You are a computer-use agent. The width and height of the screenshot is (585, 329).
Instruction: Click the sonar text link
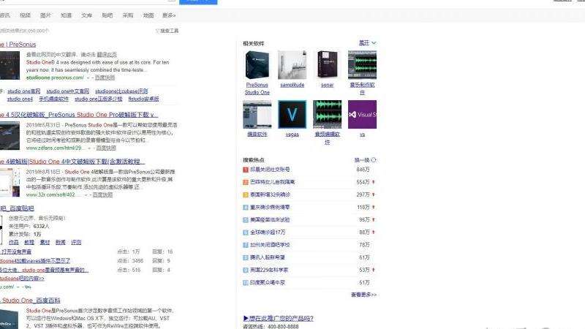tap(327, 85)
